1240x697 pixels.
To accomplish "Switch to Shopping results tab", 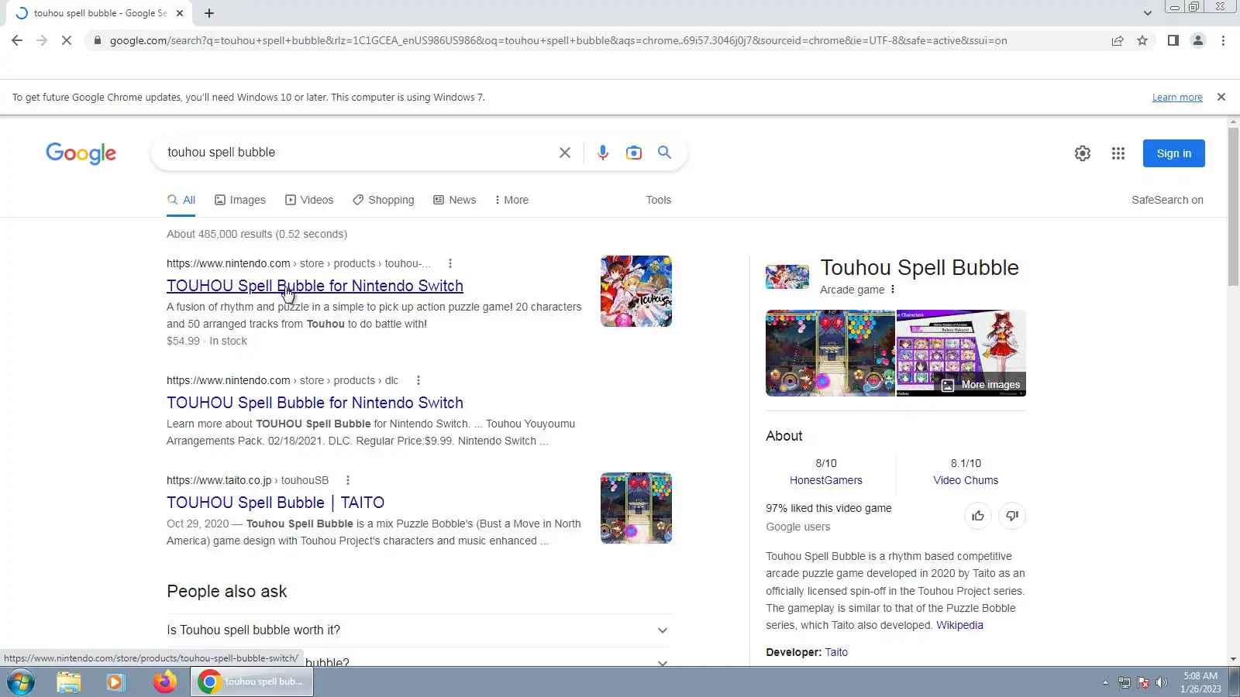I will pos(384,200).
